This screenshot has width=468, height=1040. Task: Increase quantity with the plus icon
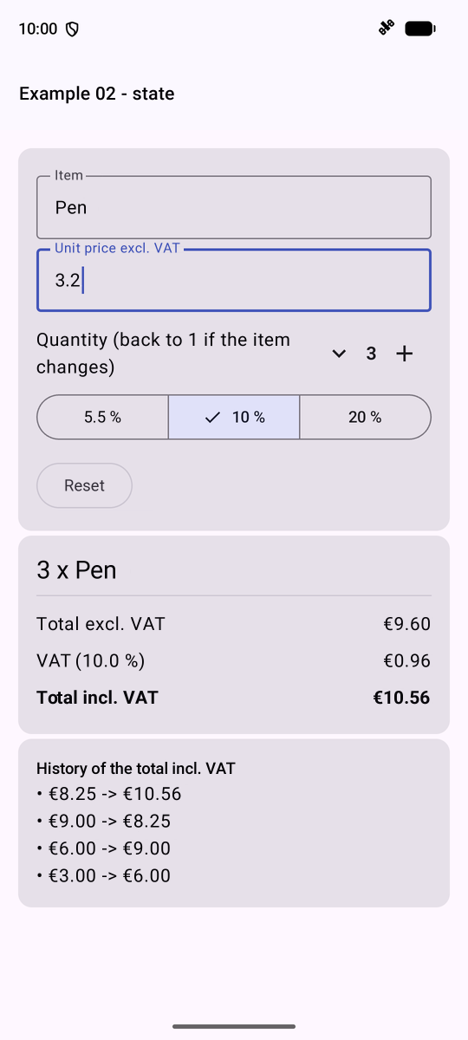[405, 354]
